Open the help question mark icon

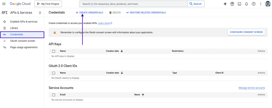click(253, 4)
